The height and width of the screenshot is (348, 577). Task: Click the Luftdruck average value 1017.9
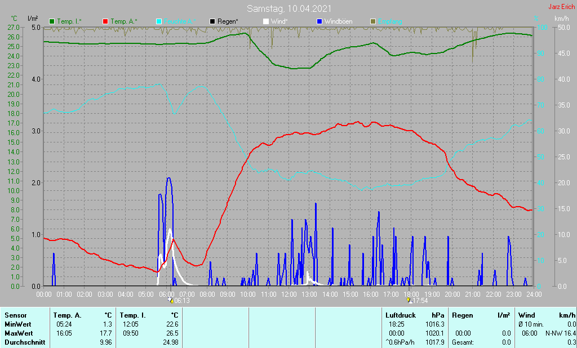[x=434, y=342]
